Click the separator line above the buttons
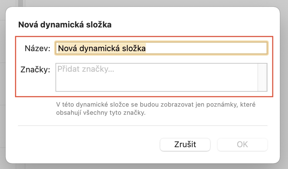288x169 pixels. pos(143,126)
